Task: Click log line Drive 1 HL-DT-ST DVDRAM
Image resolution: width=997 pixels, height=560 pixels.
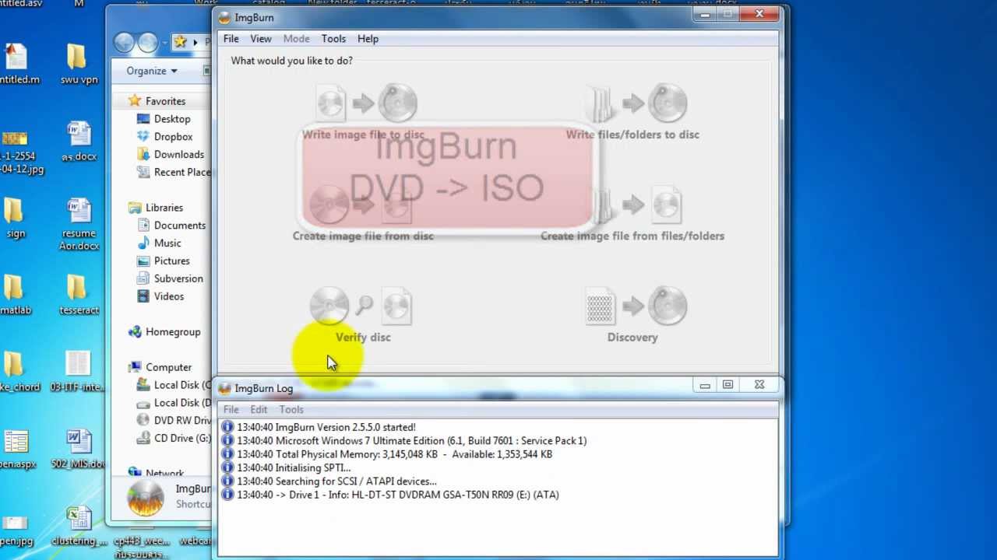Action: click(397, 495)
